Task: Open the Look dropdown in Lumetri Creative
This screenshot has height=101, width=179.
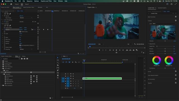Action: coord(164,24)
